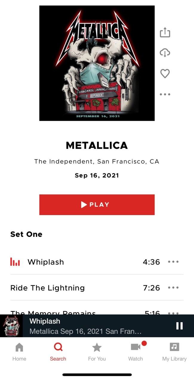This screenshot has width=194, height=380.
Task: Open the show's three-dot options menu
Action: point(165,94)
